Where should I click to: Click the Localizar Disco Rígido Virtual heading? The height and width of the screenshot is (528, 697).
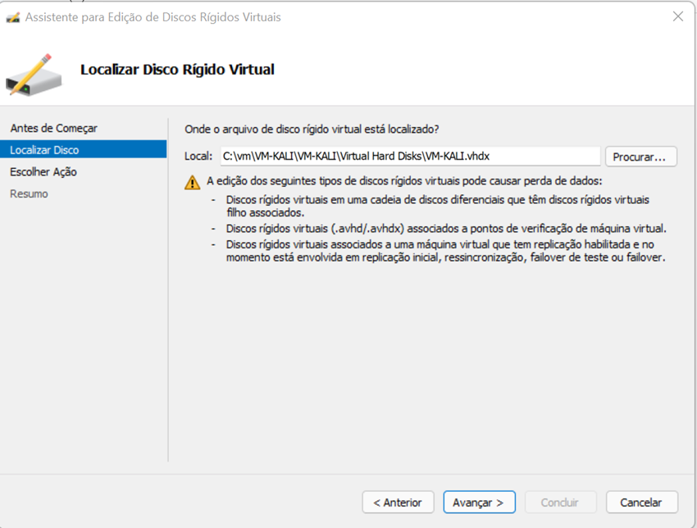coord(177,70)
